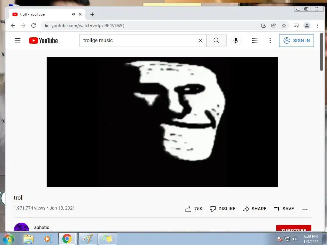327x245 pixels.
Task: Click the system tray volume icon
Action: tap(295, 239)
